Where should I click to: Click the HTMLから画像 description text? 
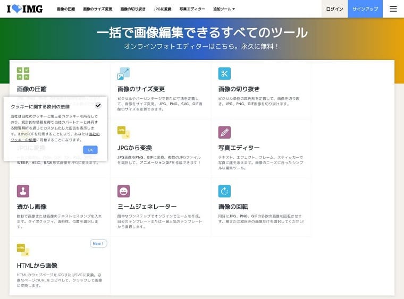pos(59,280)
